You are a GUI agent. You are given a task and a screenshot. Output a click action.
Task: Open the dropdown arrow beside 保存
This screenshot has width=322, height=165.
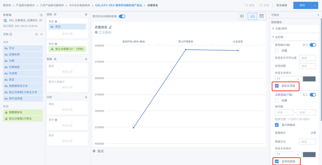[x=314, y=5]
